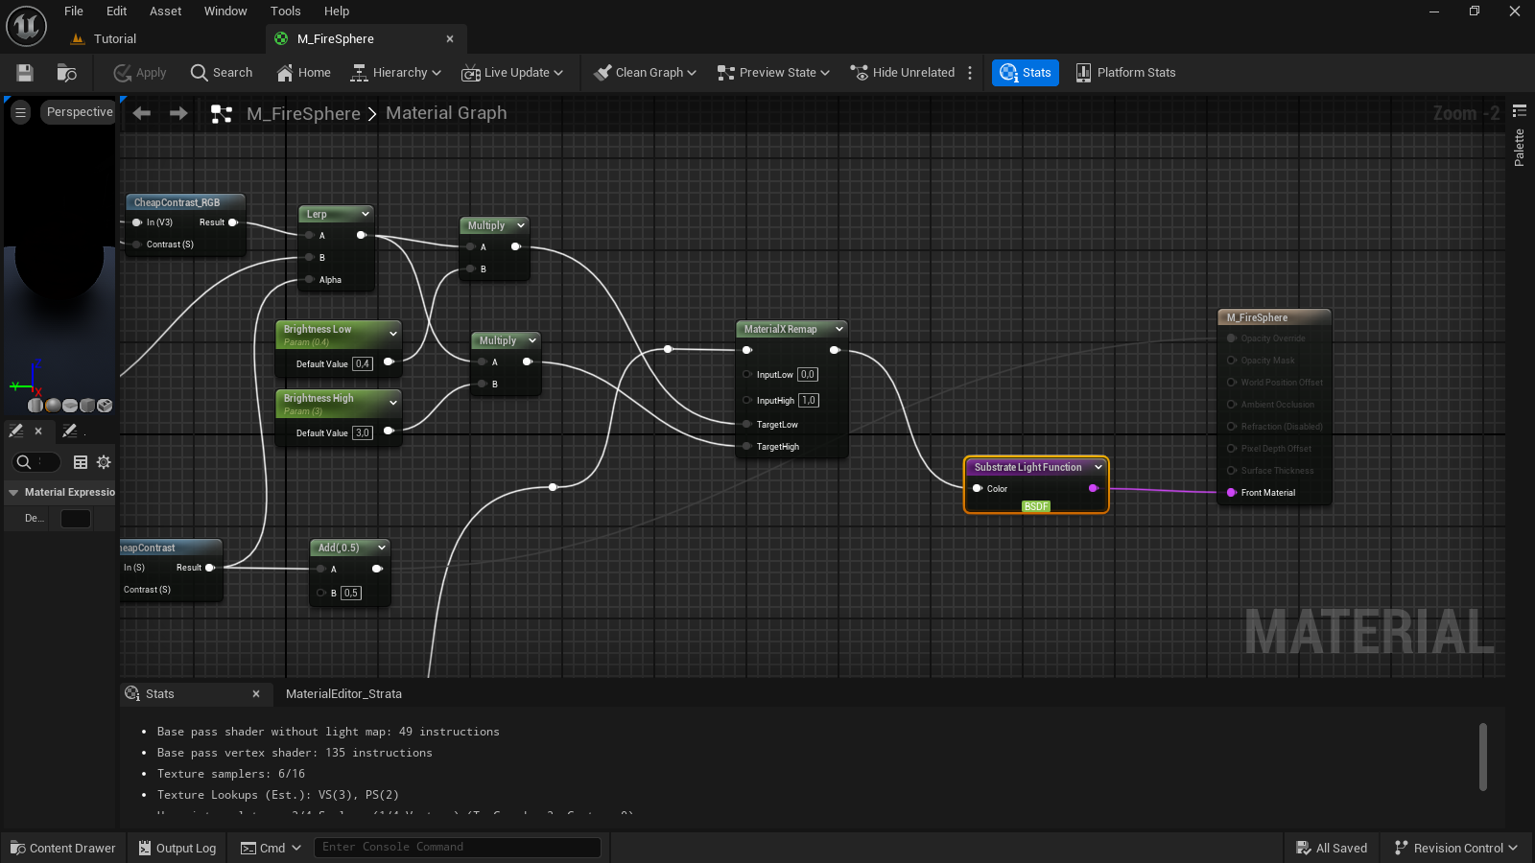Expand the Lerp node chevron
Screen dimensions: 1535x863
click(x=366, y=214)
